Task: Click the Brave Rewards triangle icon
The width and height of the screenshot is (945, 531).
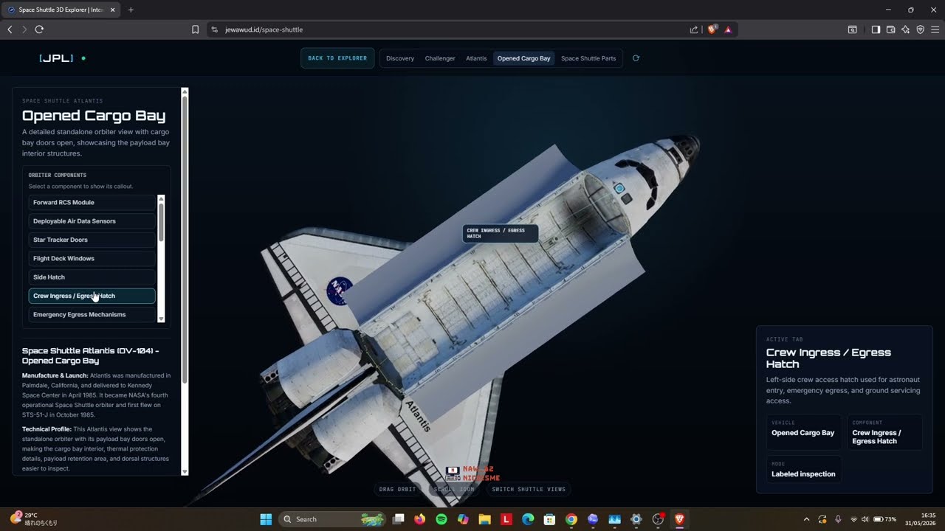Action: tap(728, 29)
